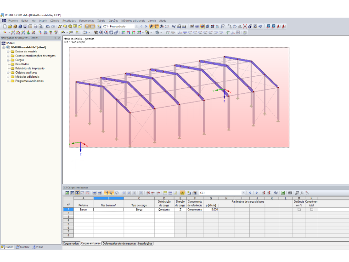Click the New file icon
Image resolution: width=349 pixels, height=262 pixels.
click(5, 26)
